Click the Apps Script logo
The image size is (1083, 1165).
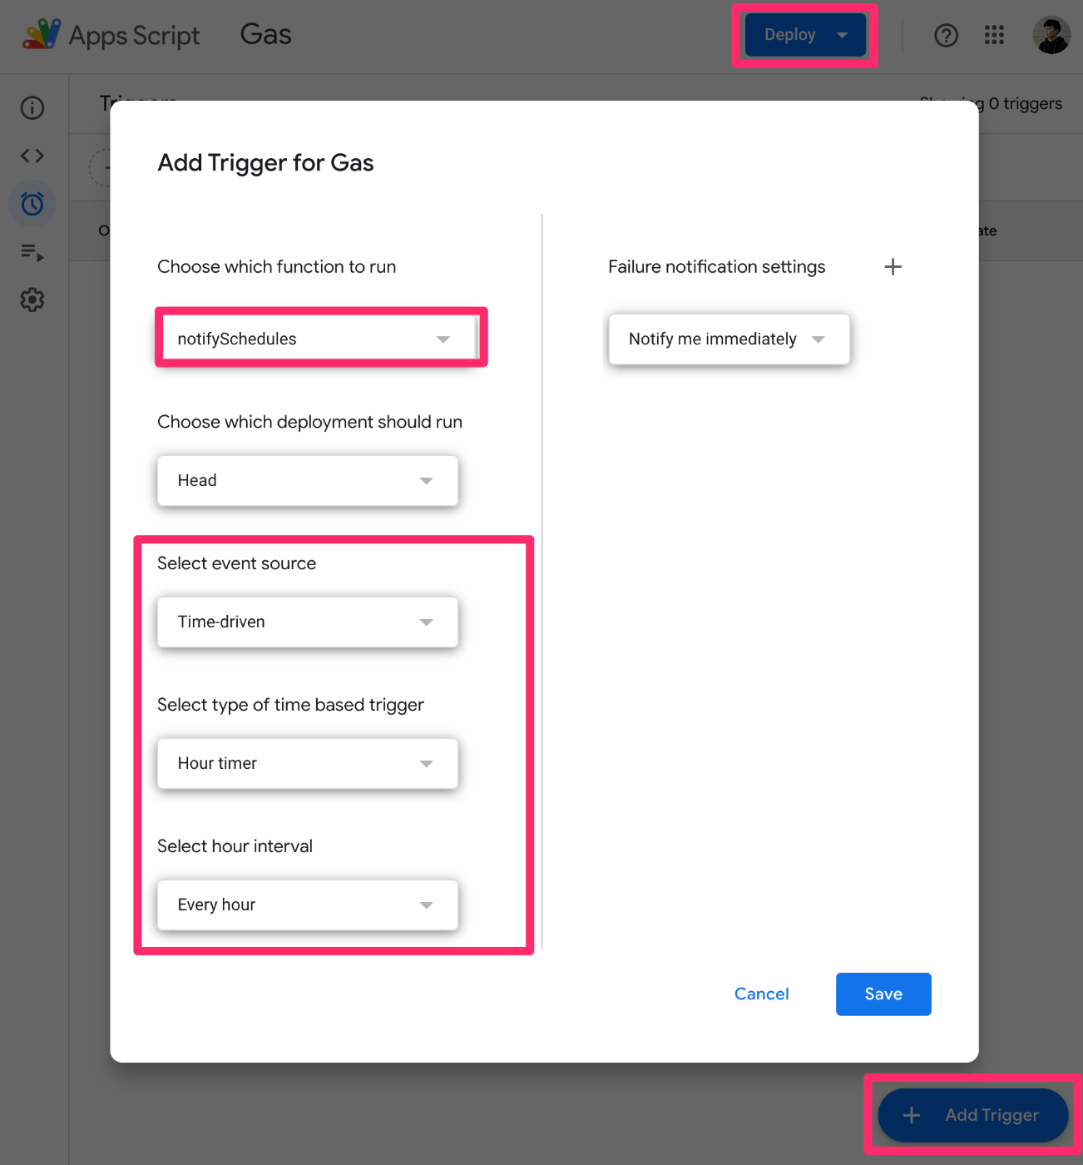tap(40, 34)
